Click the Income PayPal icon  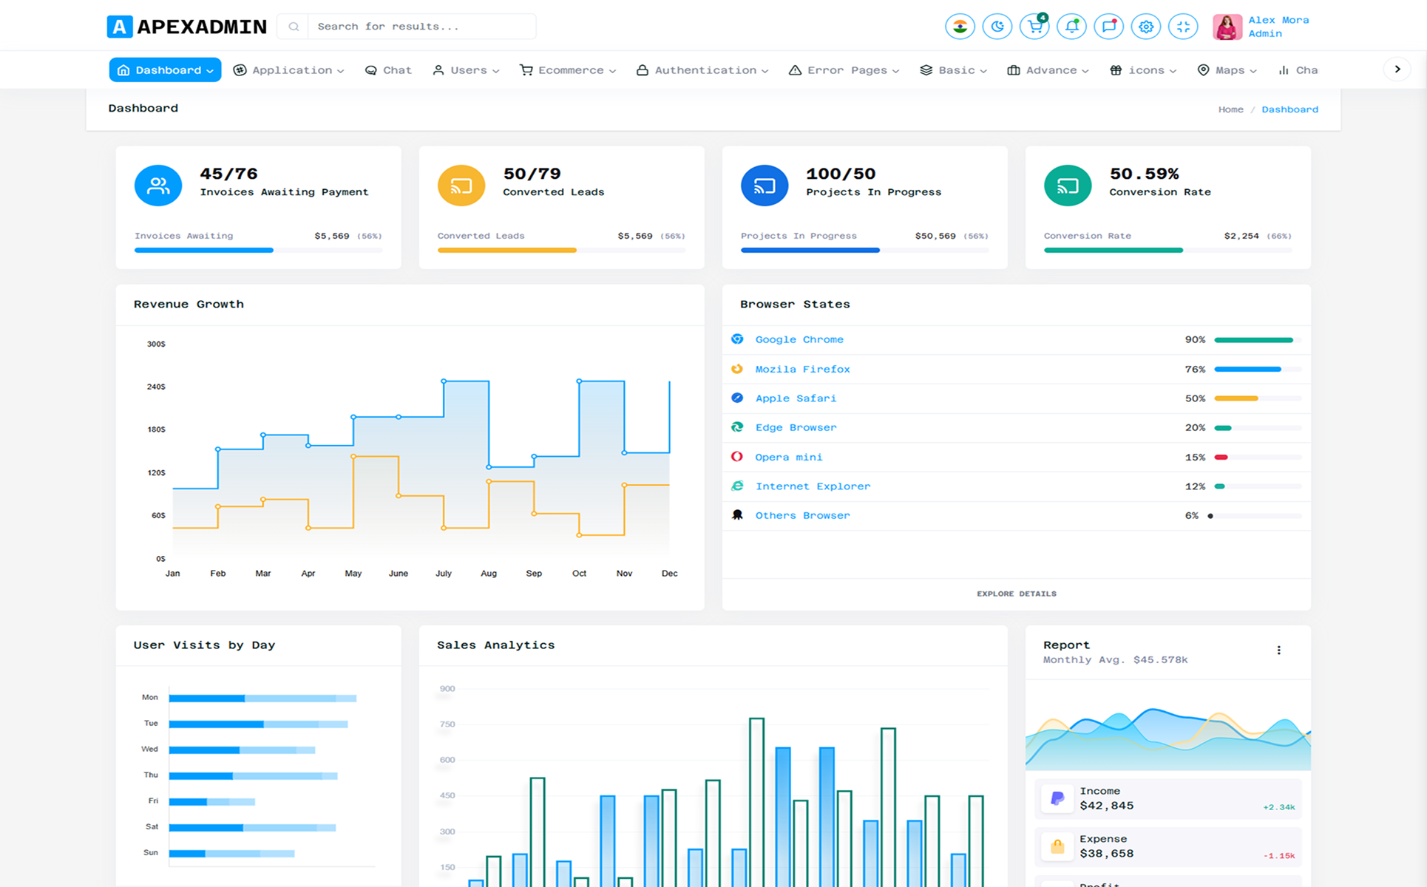point(1057,798)
